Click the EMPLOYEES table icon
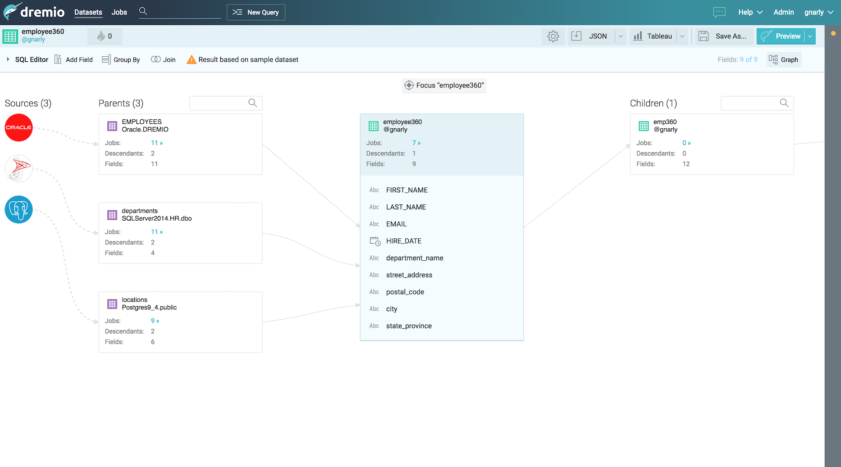This screenshot has height=467, width=841. pos(112,126)
